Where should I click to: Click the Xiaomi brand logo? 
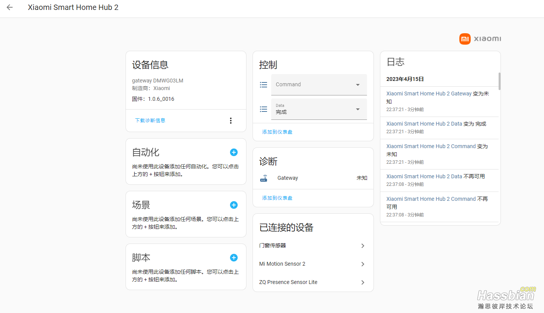(480, 39)
